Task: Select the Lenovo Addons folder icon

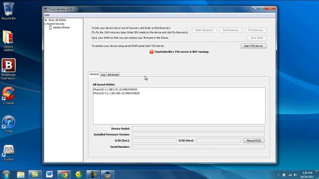Action: pos(8,41)
